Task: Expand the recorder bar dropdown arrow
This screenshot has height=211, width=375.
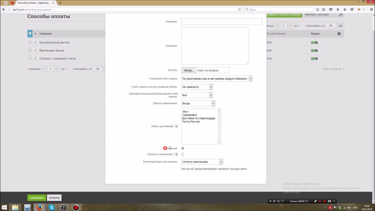Action: tap(270, 201)
